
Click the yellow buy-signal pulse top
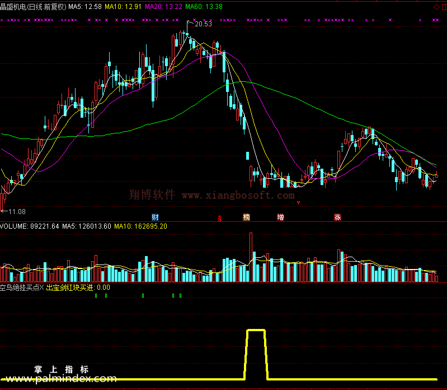click(x=256, y=331)
